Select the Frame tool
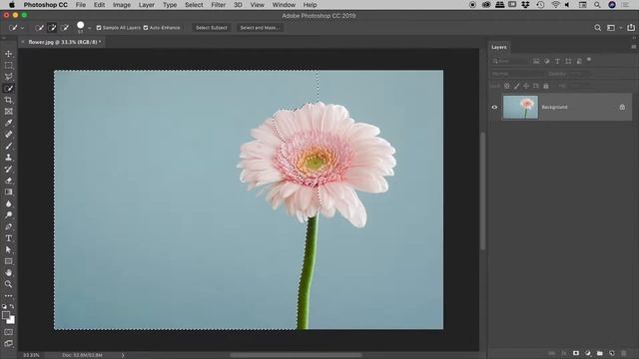Screen dimensions: 639x359 [x=9, y=111]
